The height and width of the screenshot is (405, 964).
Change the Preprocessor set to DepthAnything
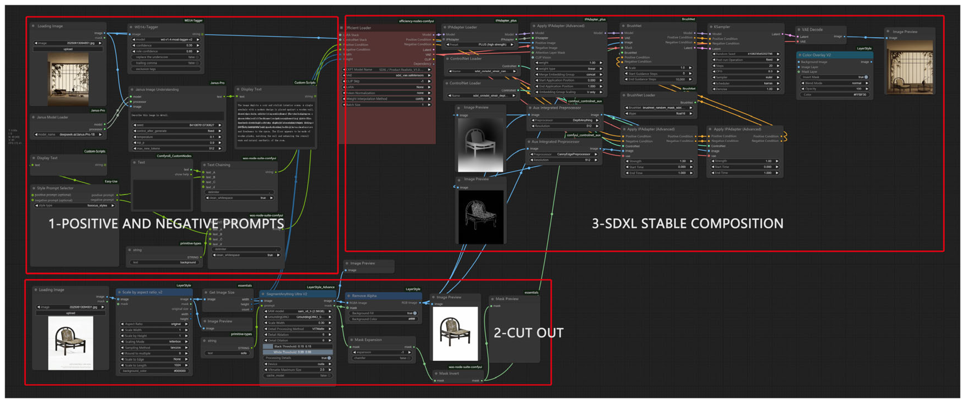pyautogui.click(x=565, y=121)
